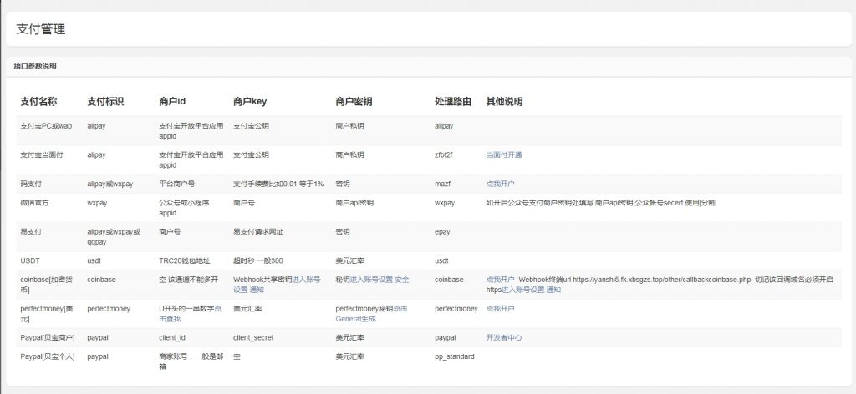Screen dimensions: 856x394
Task: Select the 接口参数说明 panel heading
Action: tap(35, 67)
